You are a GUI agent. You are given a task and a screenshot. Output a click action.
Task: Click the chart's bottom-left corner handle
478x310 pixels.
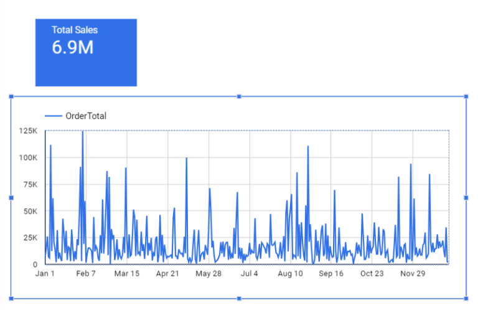pyautogui.click(x=11, y=298)
